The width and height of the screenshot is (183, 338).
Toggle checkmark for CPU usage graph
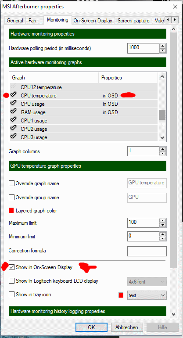14,103
